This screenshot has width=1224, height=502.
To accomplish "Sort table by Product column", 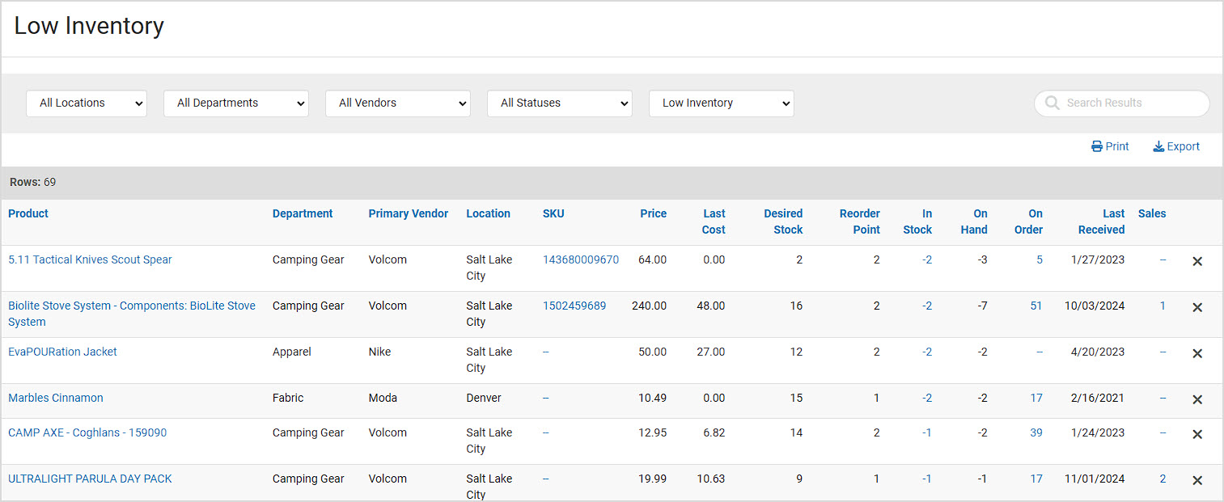I will (28, 213).
